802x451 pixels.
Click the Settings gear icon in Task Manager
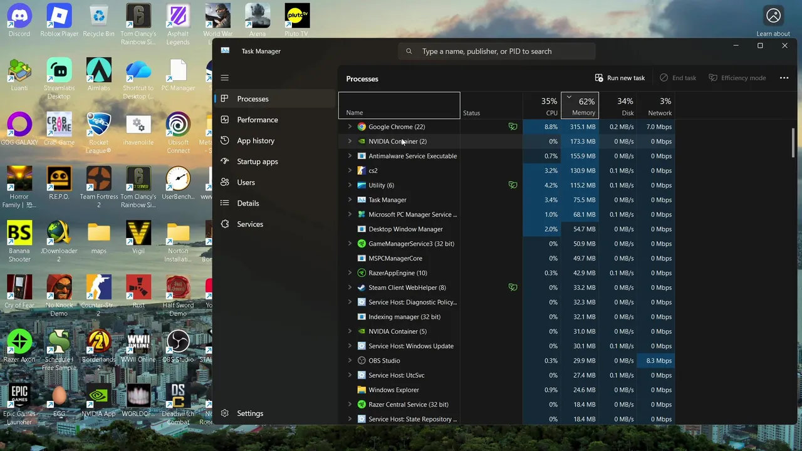tap(225, 413)
